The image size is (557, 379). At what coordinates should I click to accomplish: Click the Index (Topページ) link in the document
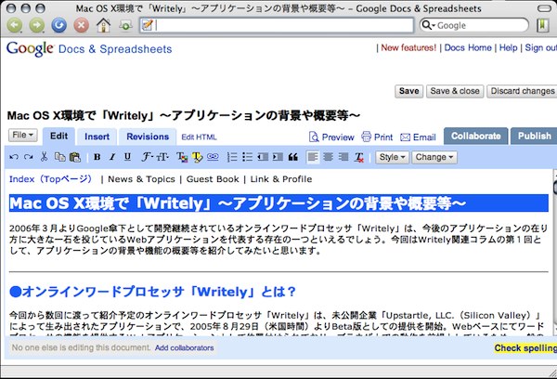tap(50, 179)
